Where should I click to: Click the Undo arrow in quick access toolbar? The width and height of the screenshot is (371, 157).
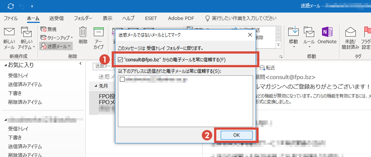coord(22,6)
